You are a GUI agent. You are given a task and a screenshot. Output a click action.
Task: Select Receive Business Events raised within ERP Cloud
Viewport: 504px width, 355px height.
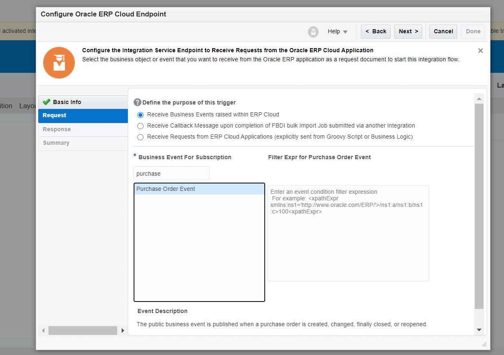coord(141,115)
